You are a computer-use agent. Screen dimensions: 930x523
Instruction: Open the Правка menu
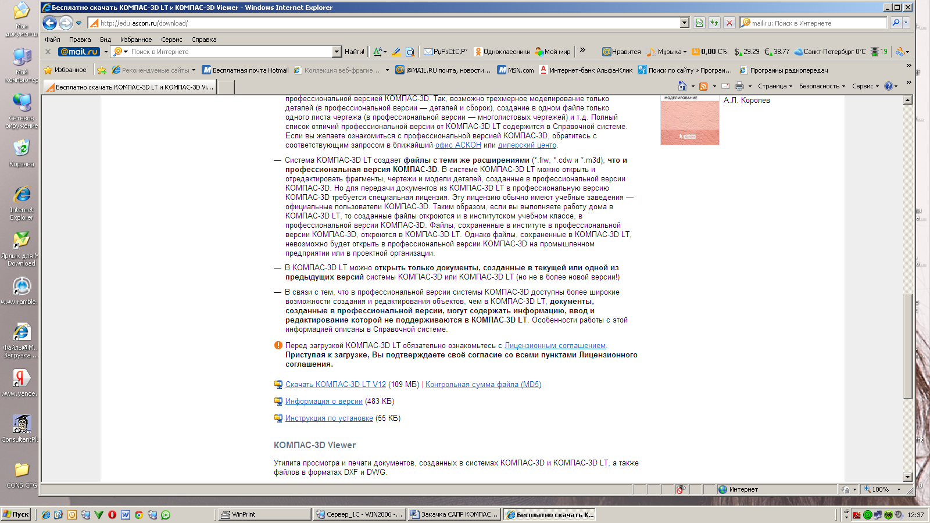point(80,40)
